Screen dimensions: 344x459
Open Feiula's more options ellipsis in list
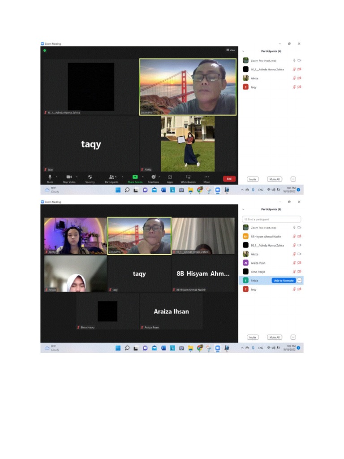pos(299,281)
